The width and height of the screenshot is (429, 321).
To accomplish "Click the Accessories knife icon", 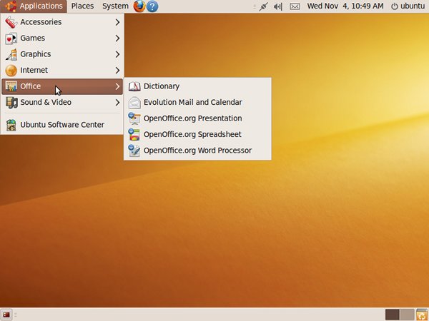I will point(11,22).
